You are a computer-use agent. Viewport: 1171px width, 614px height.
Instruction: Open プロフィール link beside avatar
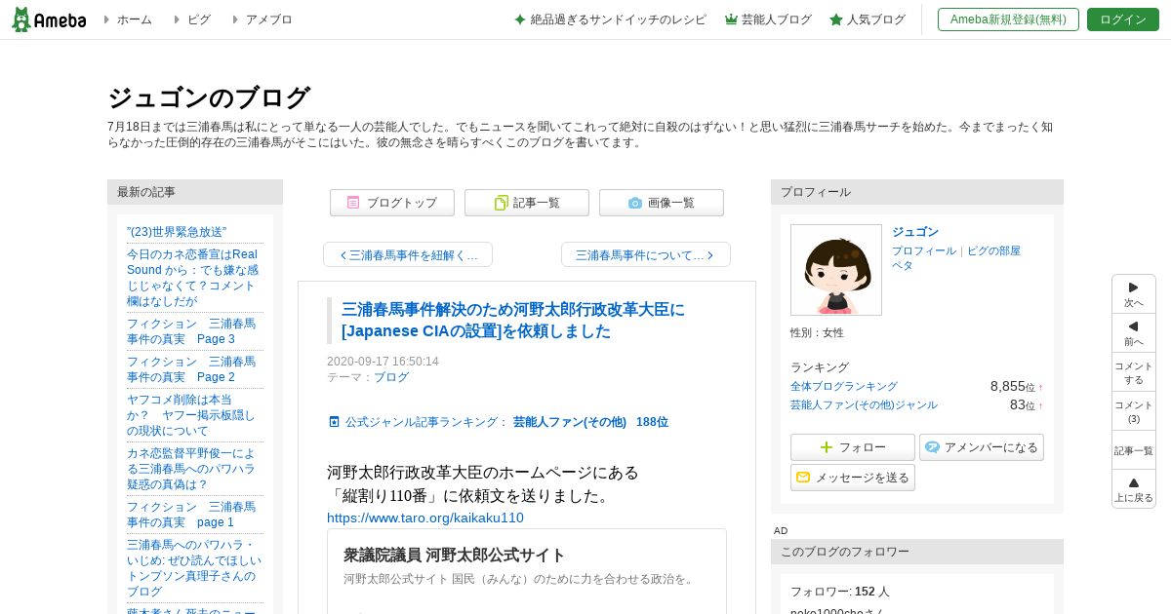(924, 250)
